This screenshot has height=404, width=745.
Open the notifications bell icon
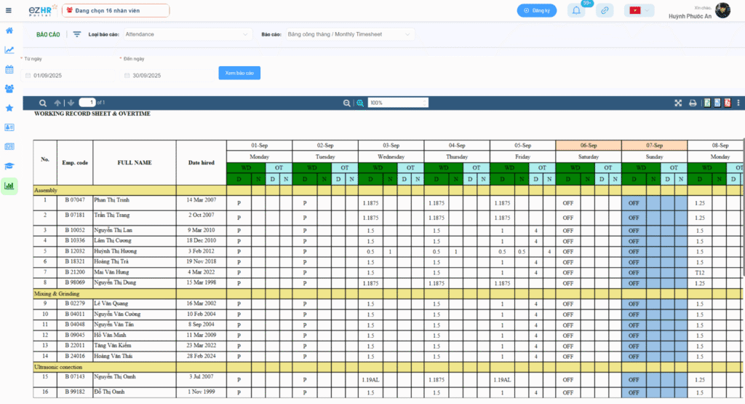pos(576,10)
